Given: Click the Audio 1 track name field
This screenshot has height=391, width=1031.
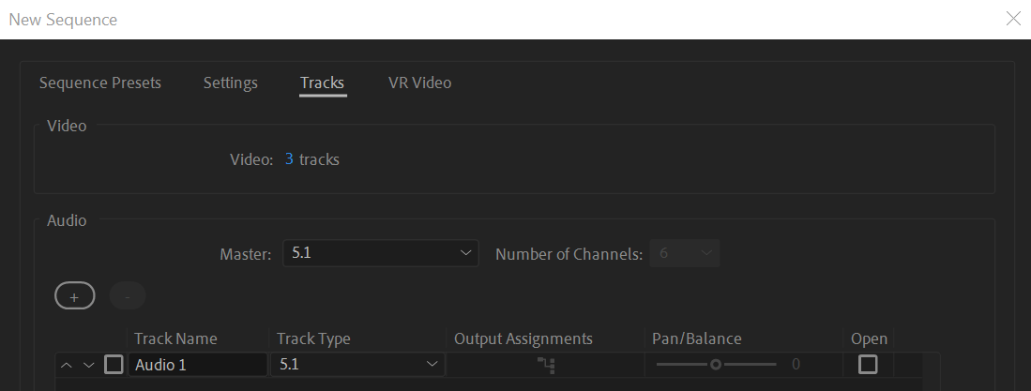Looking at the screenshot, I should click(199, 365).
